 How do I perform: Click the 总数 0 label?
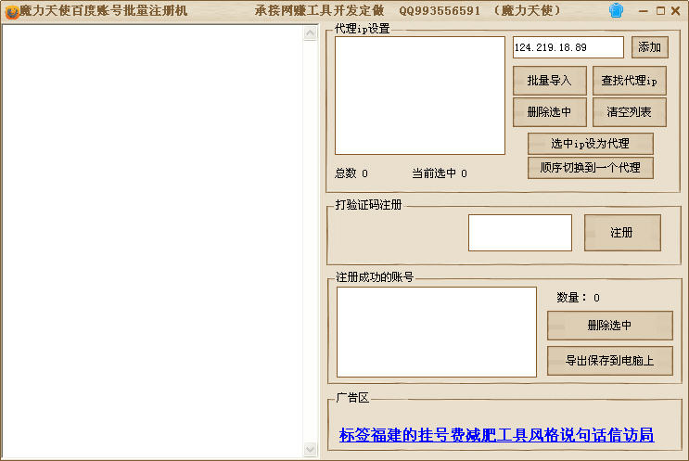(351, 173)
